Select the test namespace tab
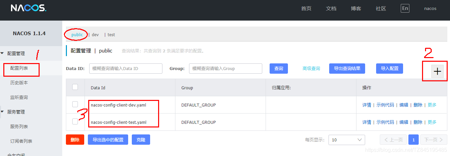Screen dimensions: 450x156 pos(111,35)
